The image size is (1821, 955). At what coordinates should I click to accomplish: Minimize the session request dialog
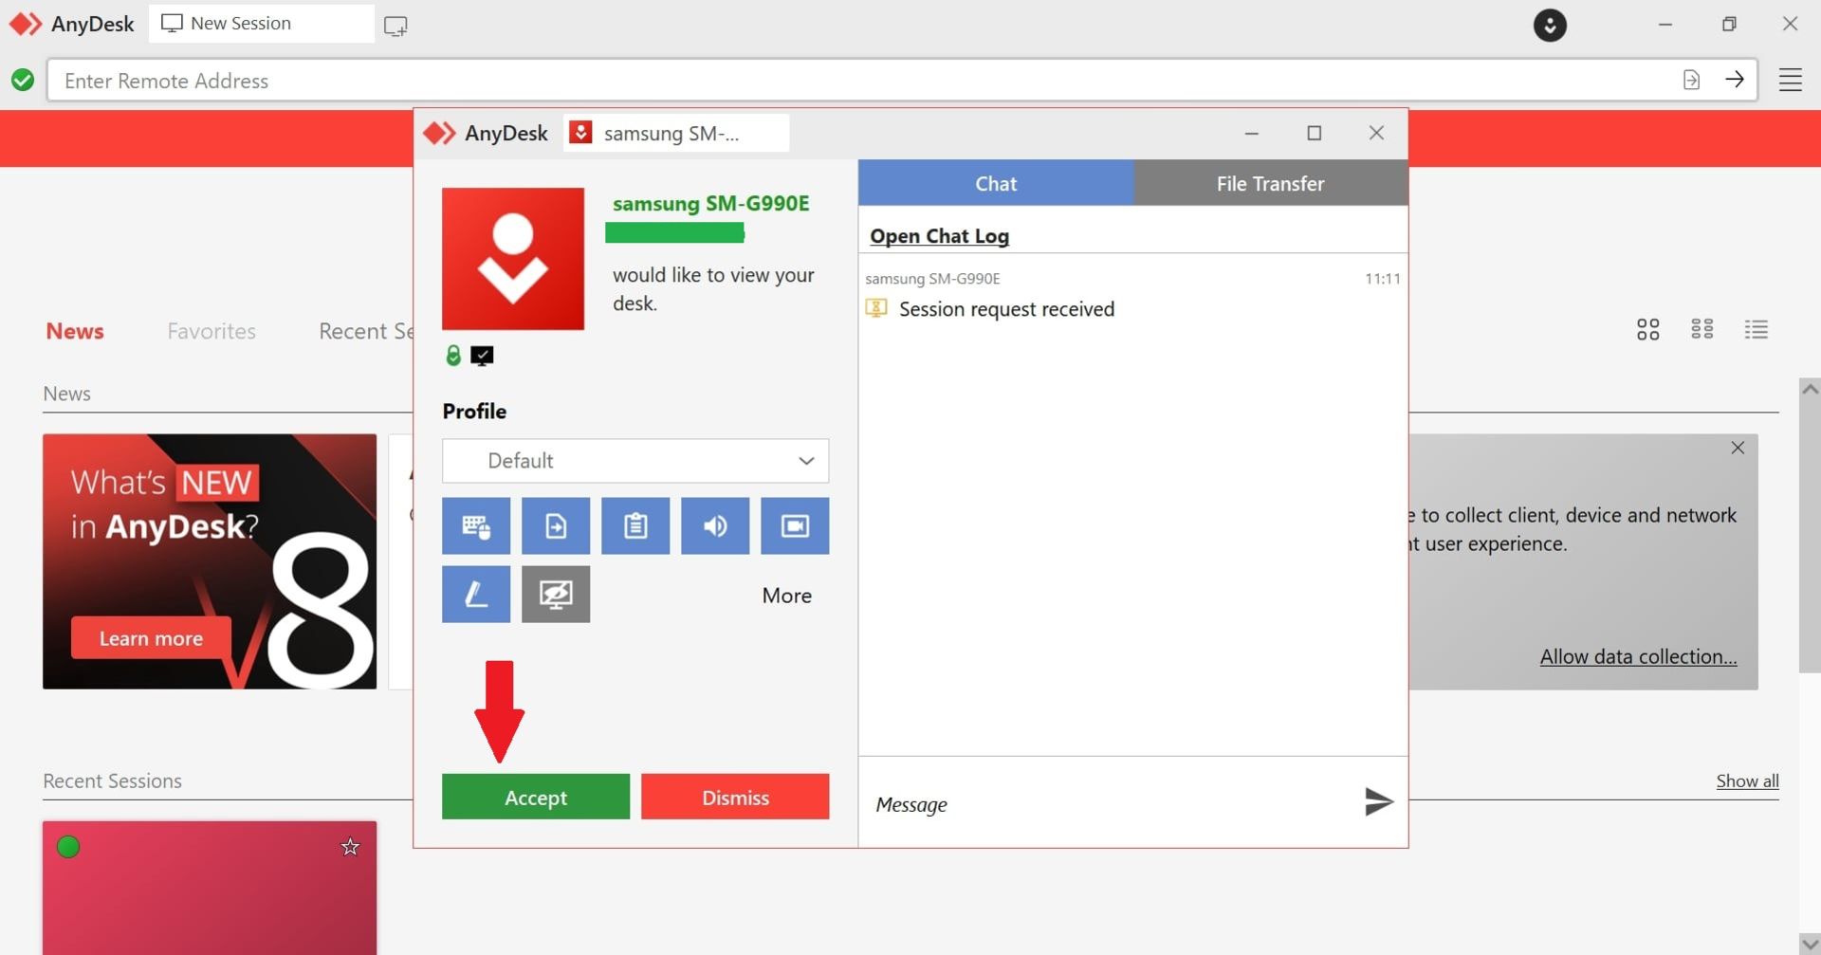coord(1251,134)
